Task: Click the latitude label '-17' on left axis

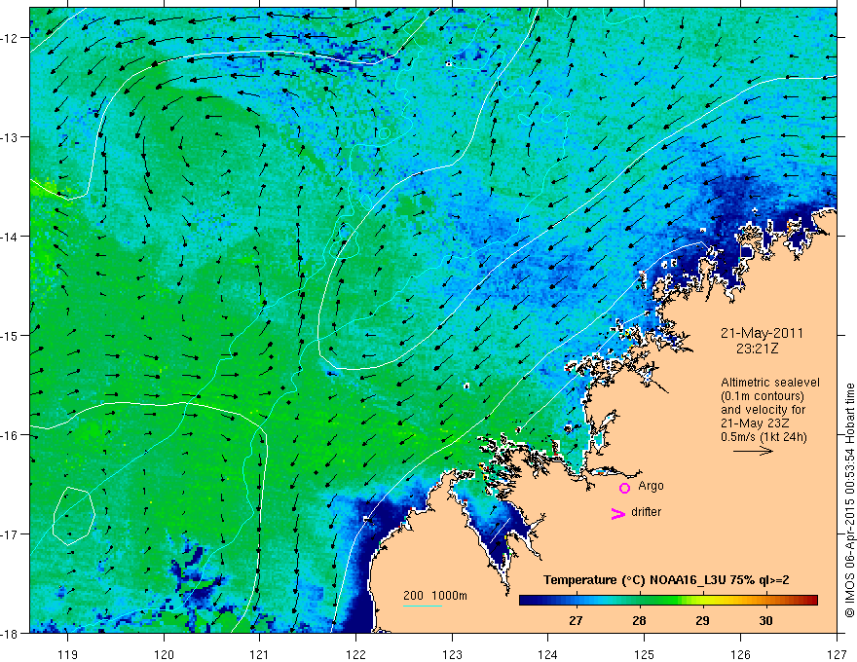Action: (11, 534)
